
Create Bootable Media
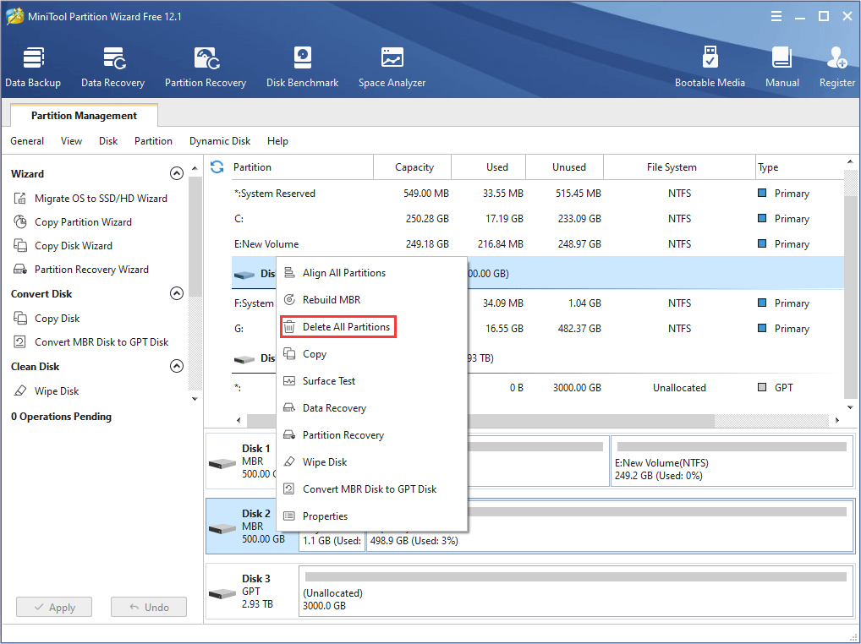click(x=710, y=67)
